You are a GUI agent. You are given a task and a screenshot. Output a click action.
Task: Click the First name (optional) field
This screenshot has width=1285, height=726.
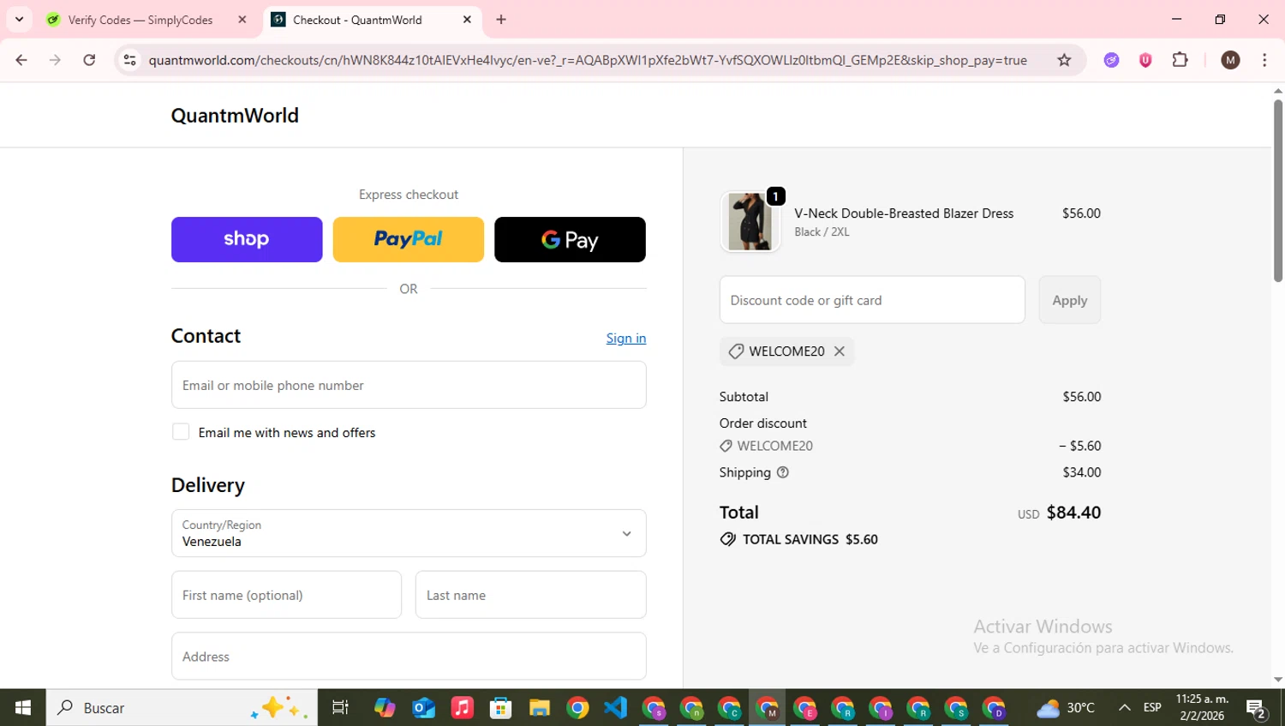[x=286, y=595]
